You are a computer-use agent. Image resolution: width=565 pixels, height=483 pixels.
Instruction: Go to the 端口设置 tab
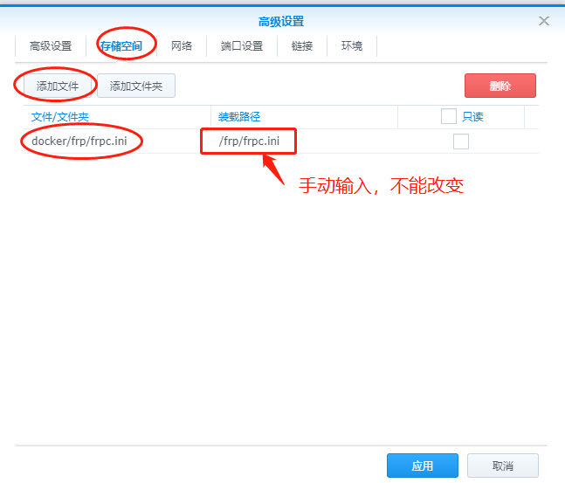(x=242, y=46)
